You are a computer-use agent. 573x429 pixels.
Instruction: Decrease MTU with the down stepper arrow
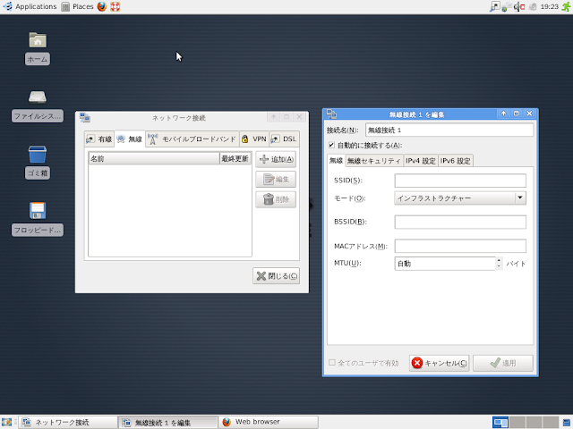tap(499, 266)
